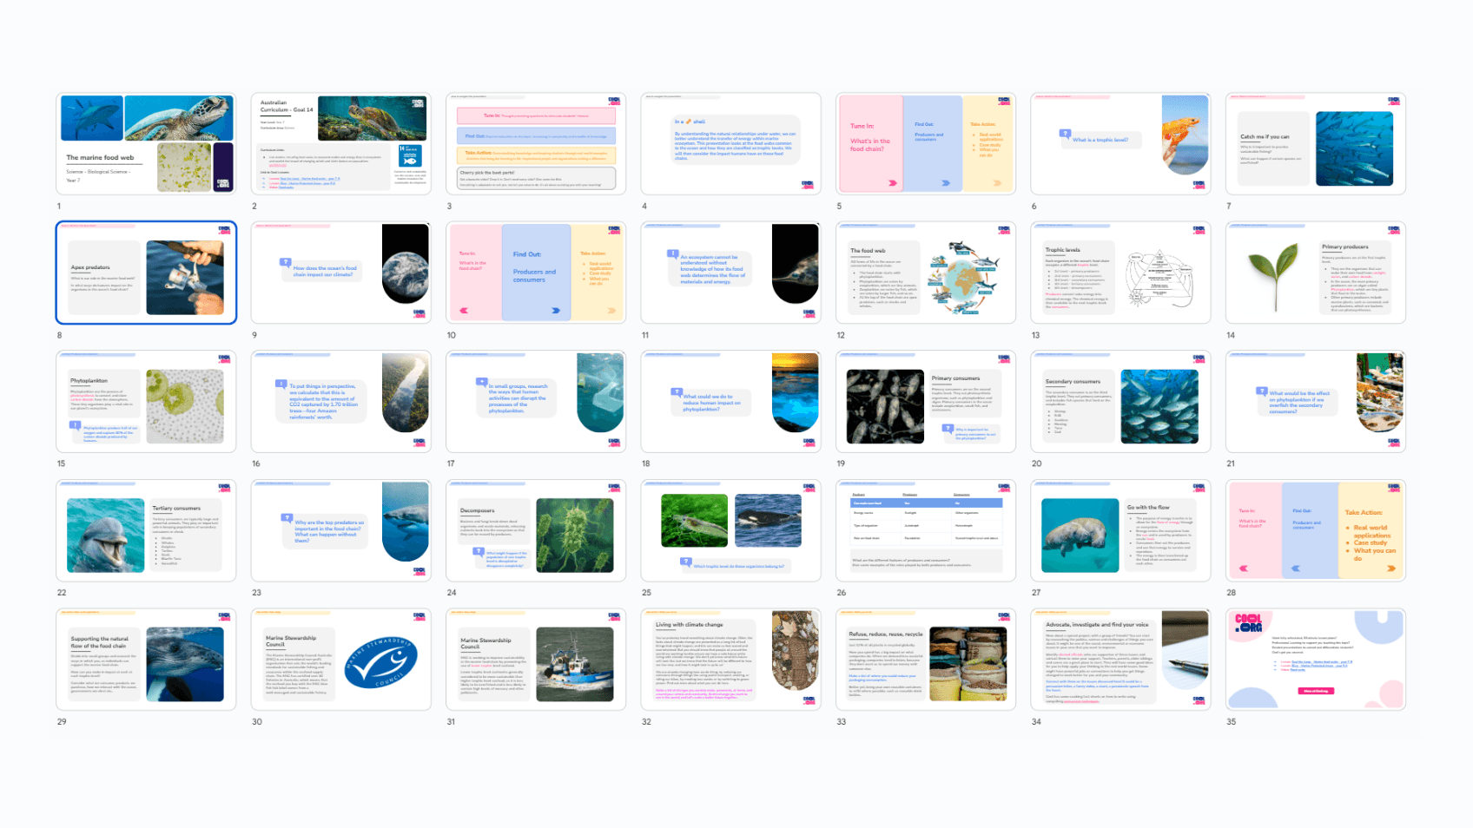
Task: Open the Australian Curriculum Goal 14 slide
Action: (340, 143)
